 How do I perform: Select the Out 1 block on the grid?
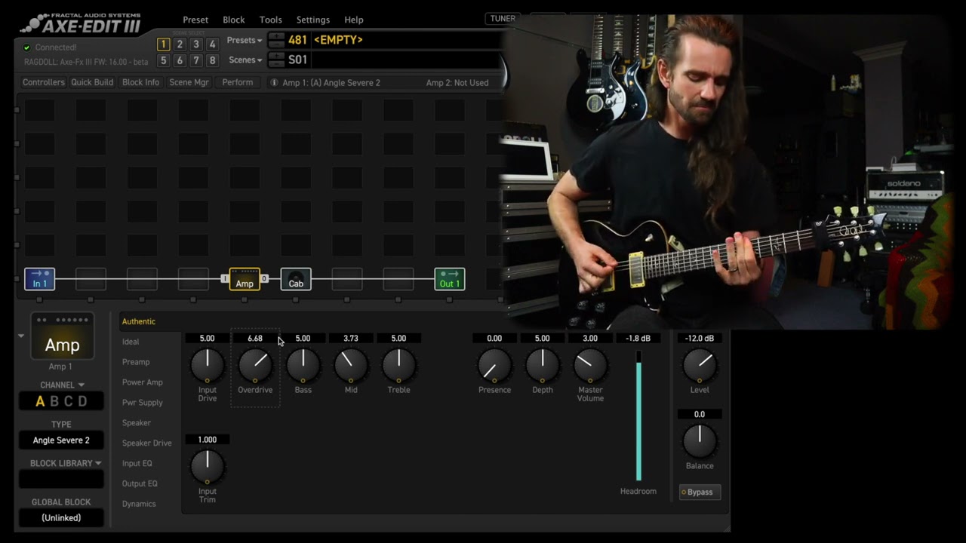tap(450, 279)
